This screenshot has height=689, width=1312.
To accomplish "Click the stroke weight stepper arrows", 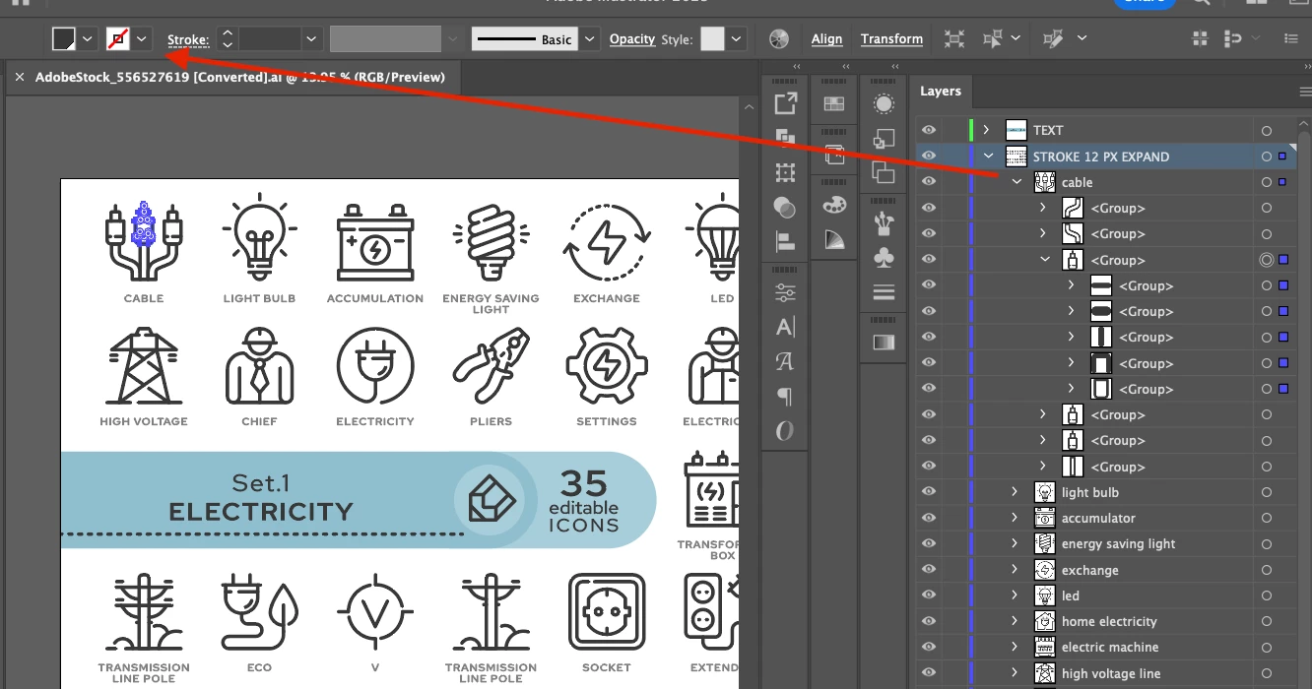I will point(228,39).
